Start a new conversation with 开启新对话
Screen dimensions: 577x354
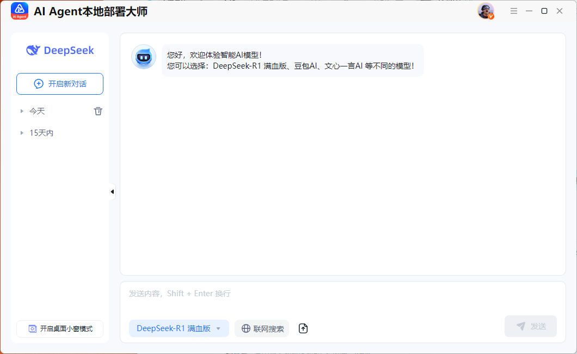click(60, 84)
